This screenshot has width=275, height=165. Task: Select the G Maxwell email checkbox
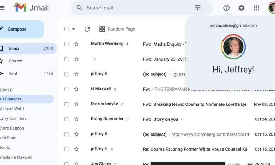coord(66,89)
